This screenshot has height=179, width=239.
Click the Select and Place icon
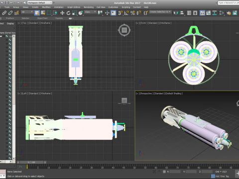coord(81,13)
